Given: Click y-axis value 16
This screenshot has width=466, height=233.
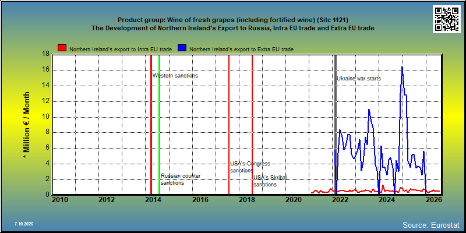Looking at the screenshot, I should [45, 70].
